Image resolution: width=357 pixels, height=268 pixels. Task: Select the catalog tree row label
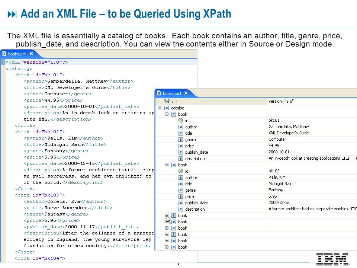[x=178, y=108]
